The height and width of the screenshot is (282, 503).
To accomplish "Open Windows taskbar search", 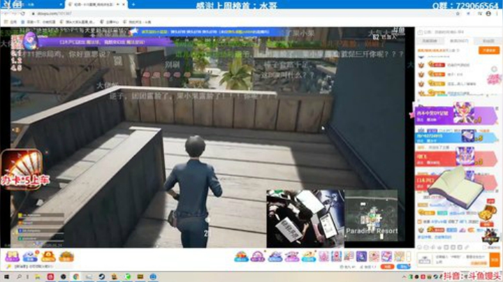I will (19, 277).
